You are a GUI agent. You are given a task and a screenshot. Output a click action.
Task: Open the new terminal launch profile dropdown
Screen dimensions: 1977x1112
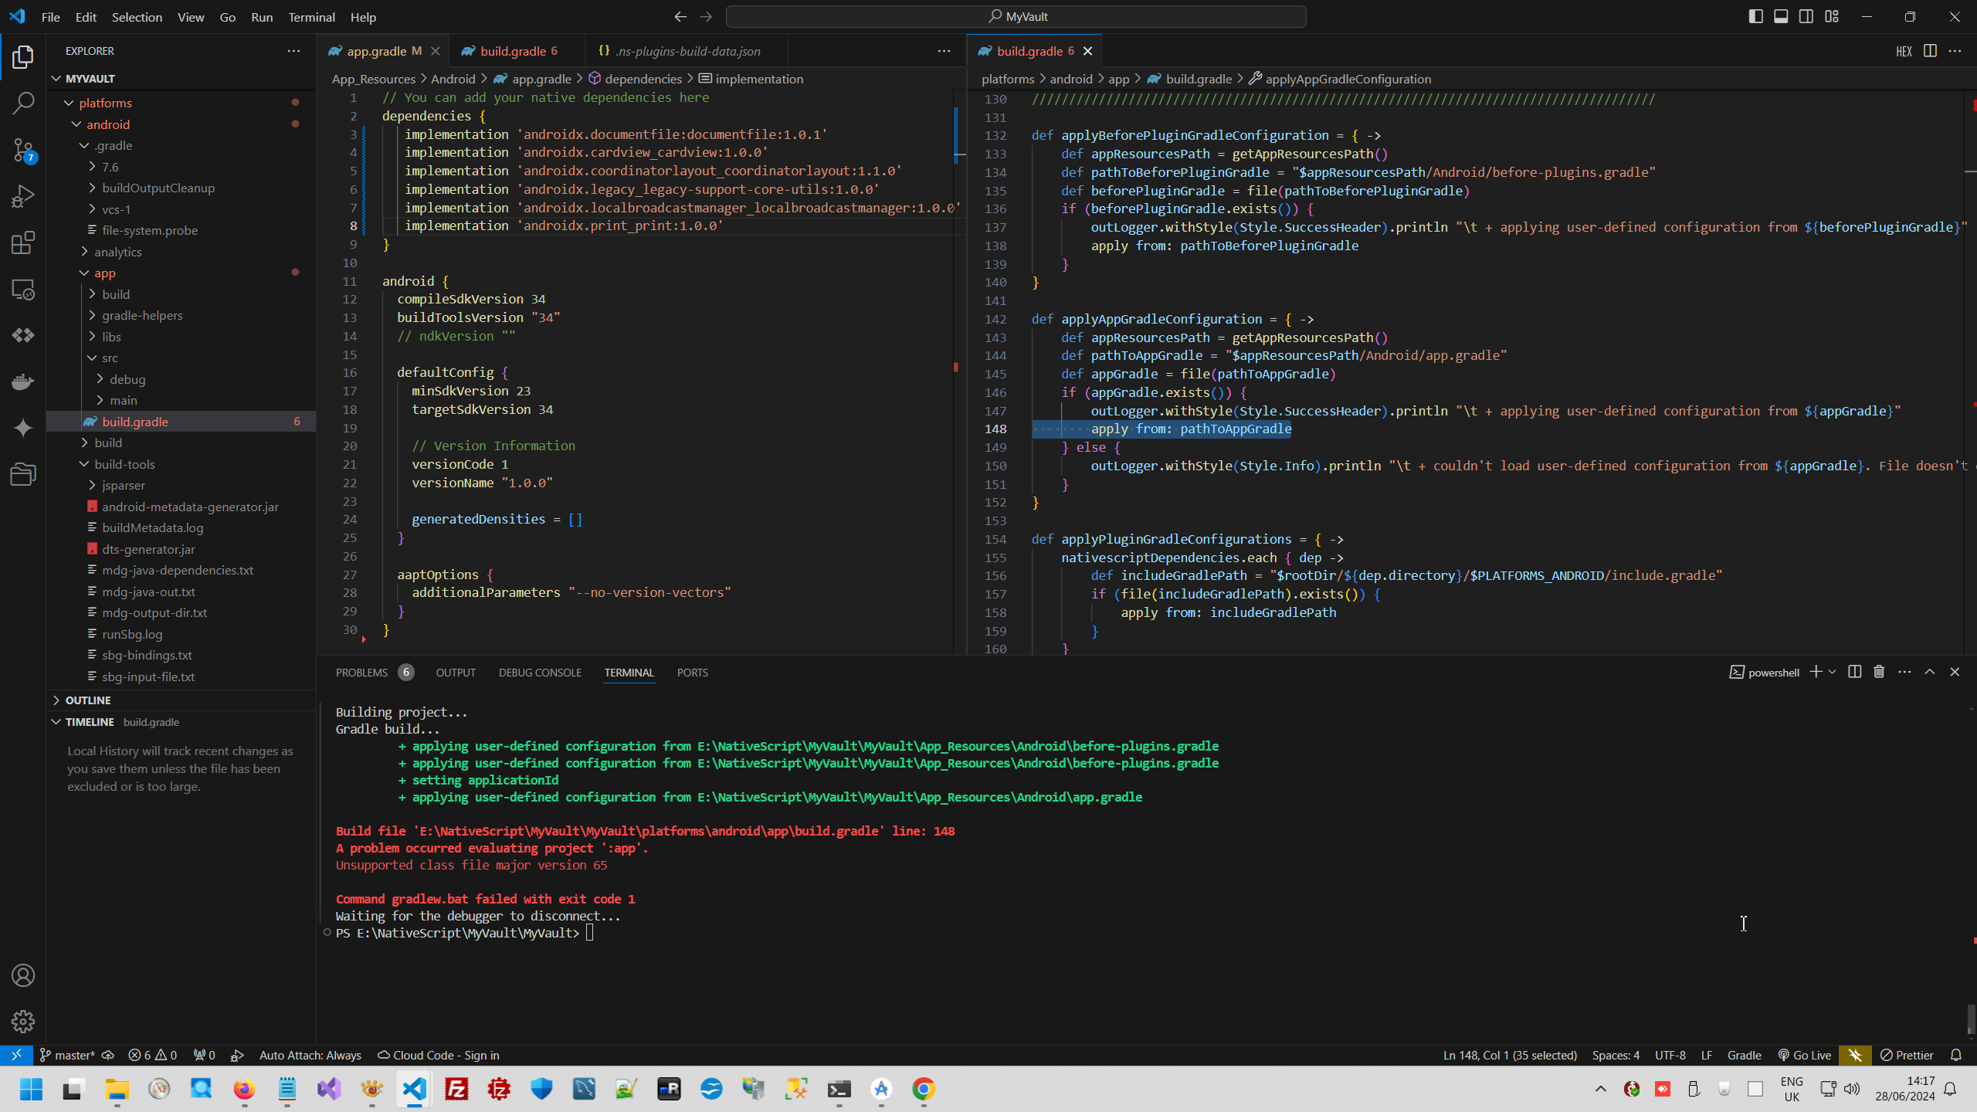coord(1832,672)
